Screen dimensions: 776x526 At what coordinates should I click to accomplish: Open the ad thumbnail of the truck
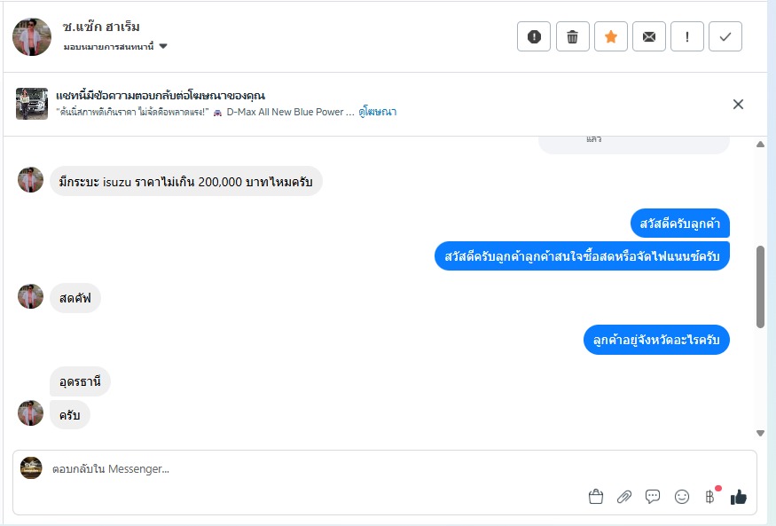click(x=31, y=104)
